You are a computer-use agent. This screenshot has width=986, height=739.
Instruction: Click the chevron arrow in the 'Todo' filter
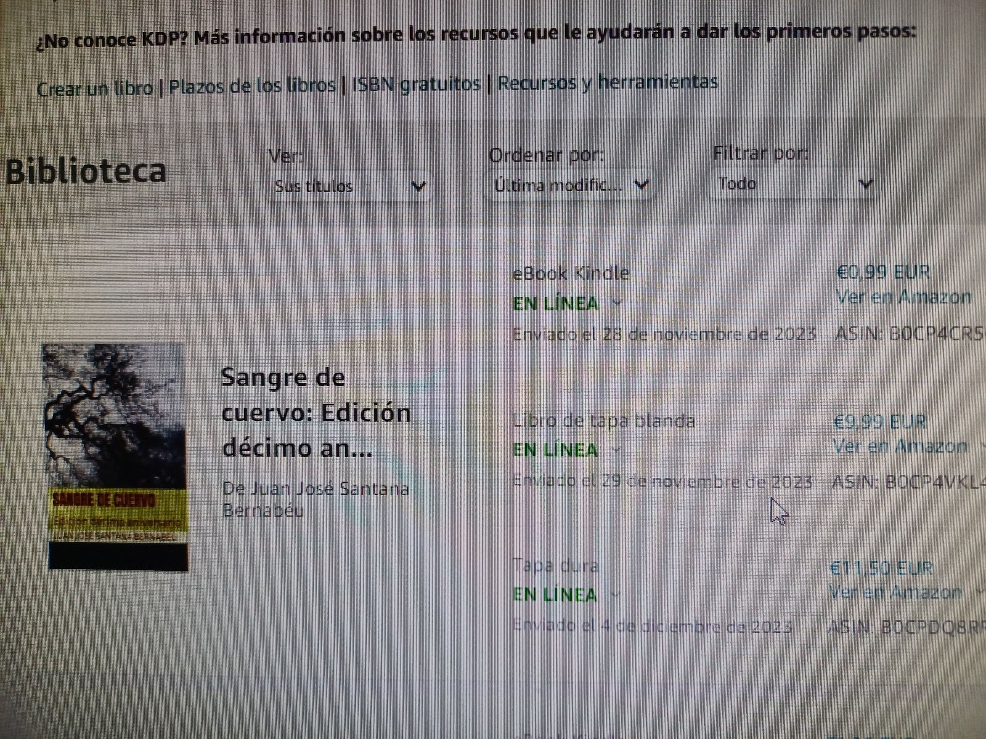(x=865, y=184)
